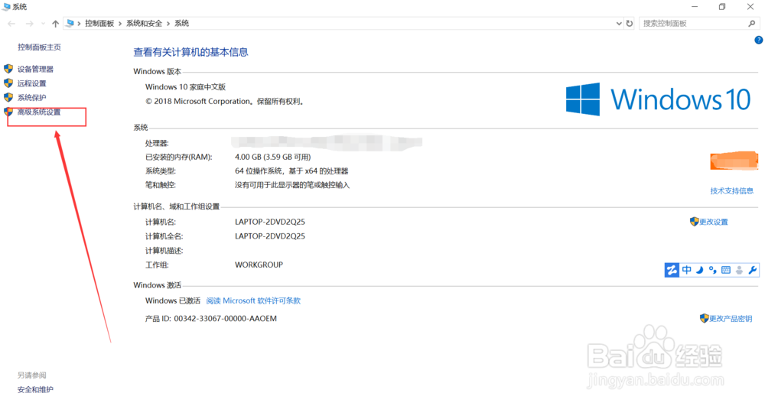Image resolution: width=765 pixels, height=406 pixels.
Task: Click the IME logo icon on input toolbar
Action: [x=672, y=270]
